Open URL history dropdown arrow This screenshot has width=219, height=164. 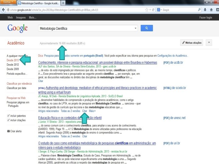(150, 10)
